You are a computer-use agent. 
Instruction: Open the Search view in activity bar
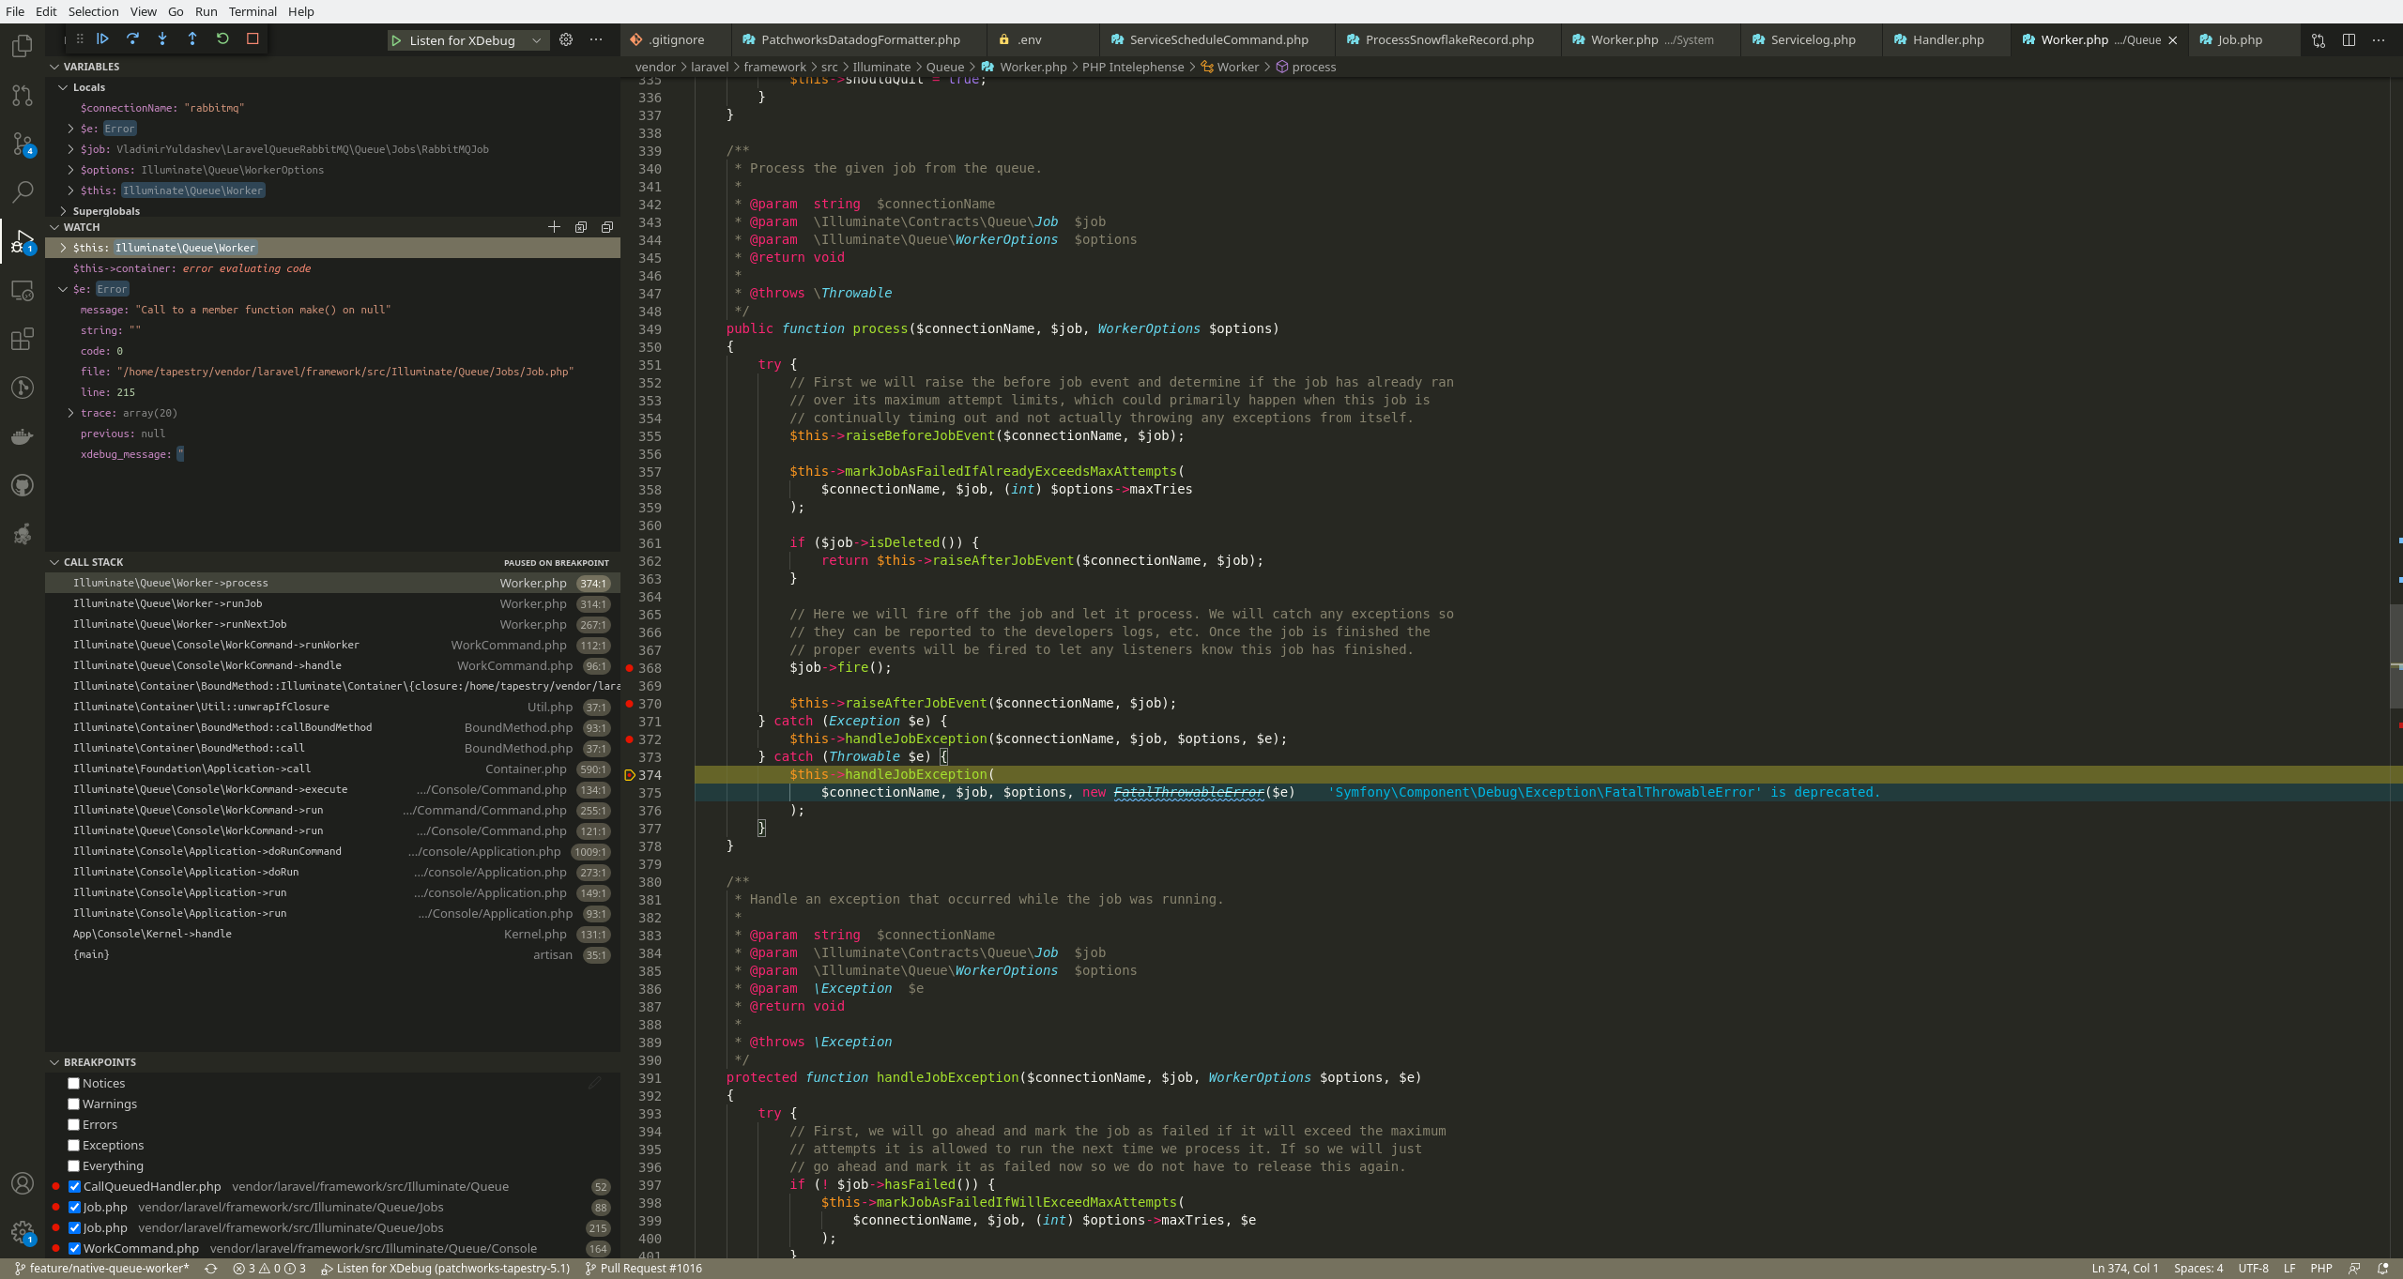tap(23, 192)
